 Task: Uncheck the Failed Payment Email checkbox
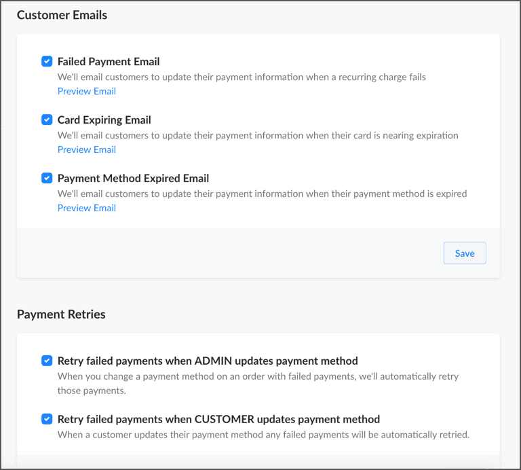[47, 61]
